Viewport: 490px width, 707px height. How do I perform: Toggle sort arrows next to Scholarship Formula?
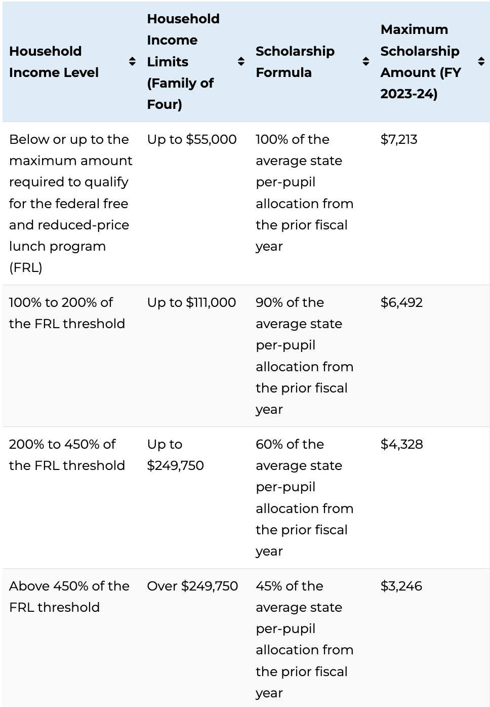(366, 62)
